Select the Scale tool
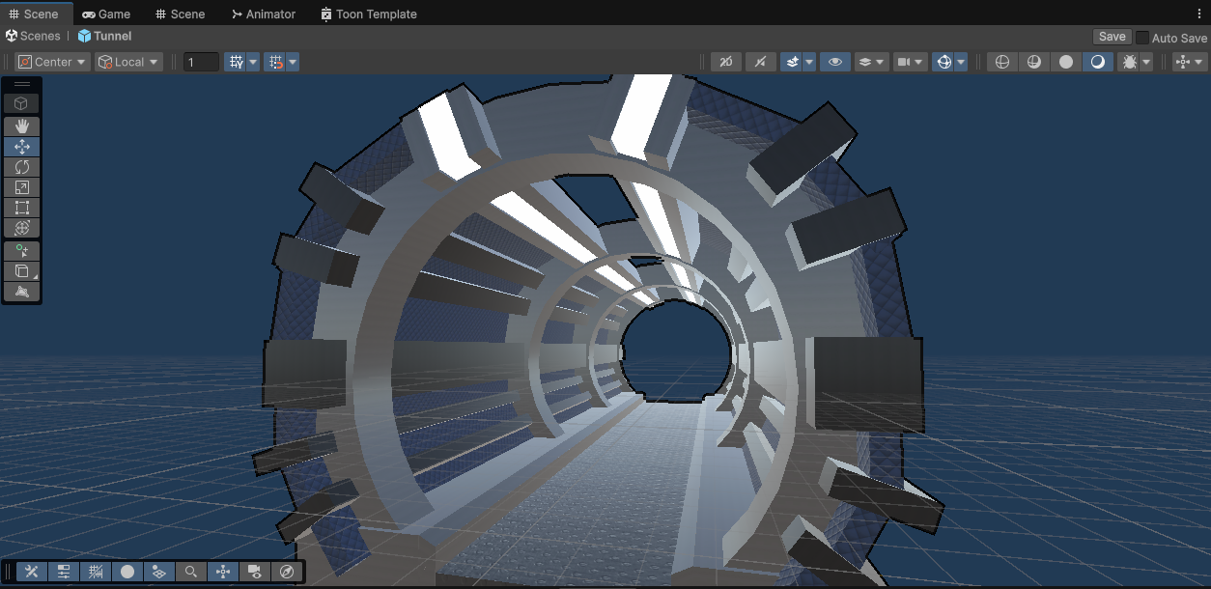The image size is (1211, 589). click(x=21, y=187)
